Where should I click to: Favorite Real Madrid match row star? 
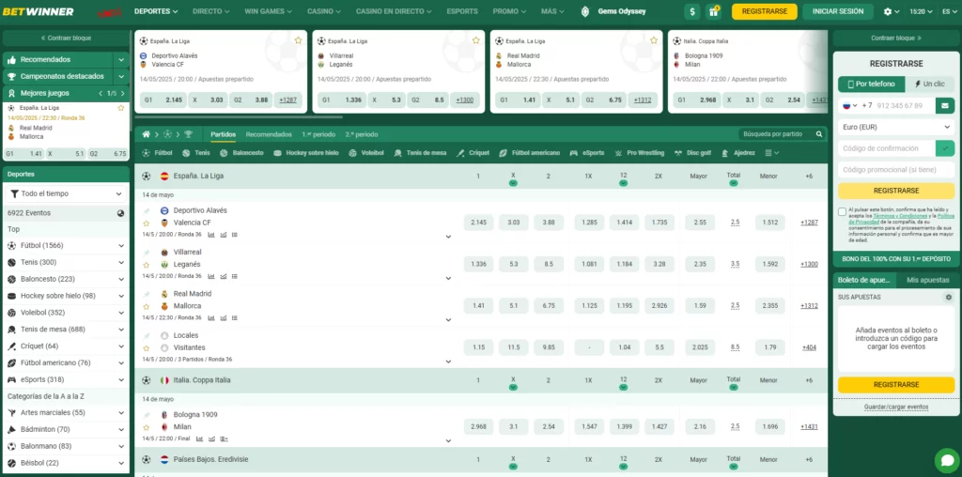tap(146, 306)
